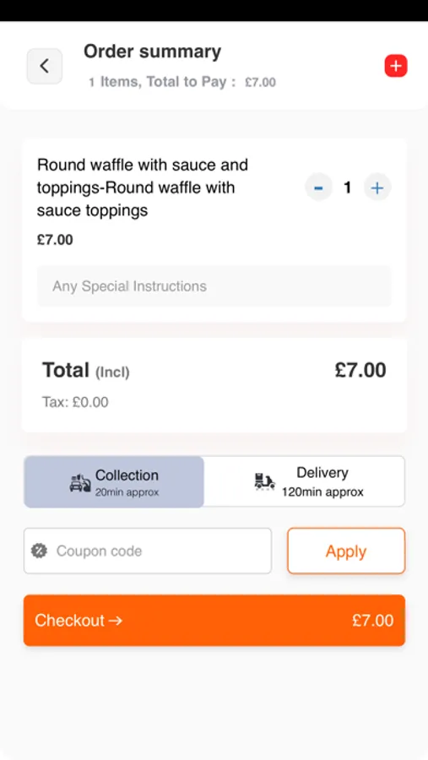Click the Tax: £0.00 line

tap(75, 402)
